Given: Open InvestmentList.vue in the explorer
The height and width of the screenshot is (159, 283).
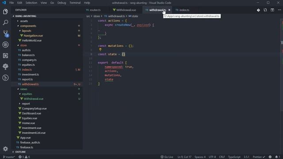Looking at the screenshot, I should coord(34,133).
